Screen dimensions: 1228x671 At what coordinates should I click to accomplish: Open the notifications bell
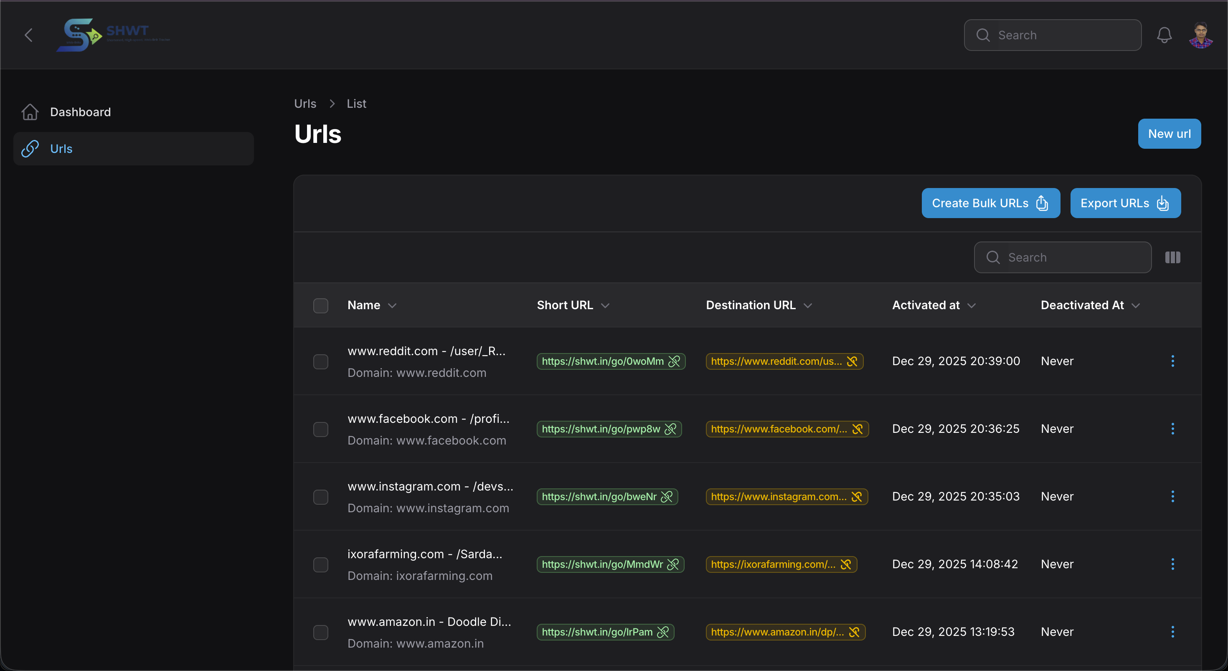(1164, 34)
